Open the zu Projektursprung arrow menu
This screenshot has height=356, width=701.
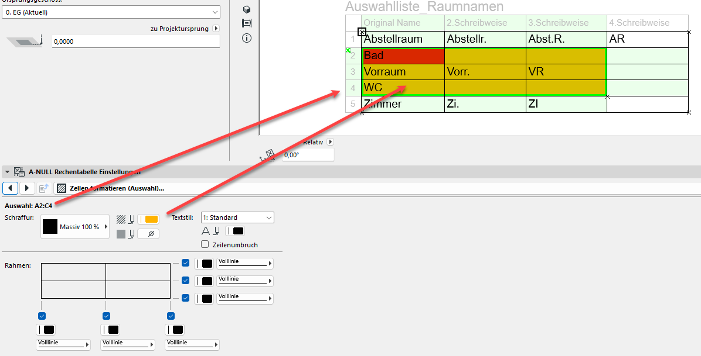click(x=216, y=29)
